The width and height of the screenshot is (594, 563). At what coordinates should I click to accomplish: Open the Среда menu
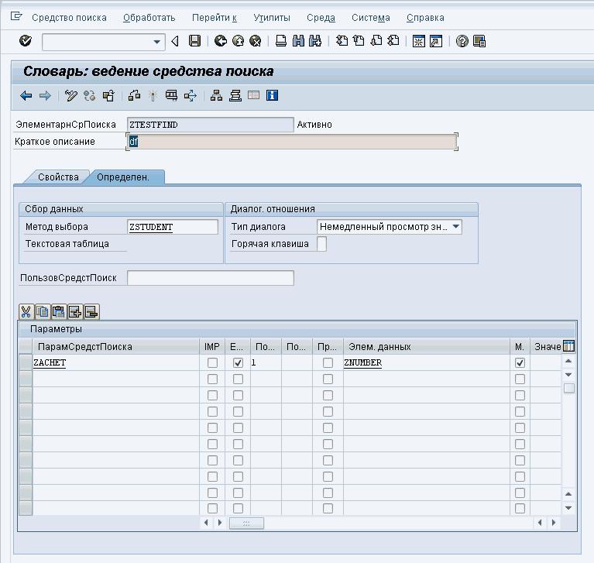coord(321,18)
